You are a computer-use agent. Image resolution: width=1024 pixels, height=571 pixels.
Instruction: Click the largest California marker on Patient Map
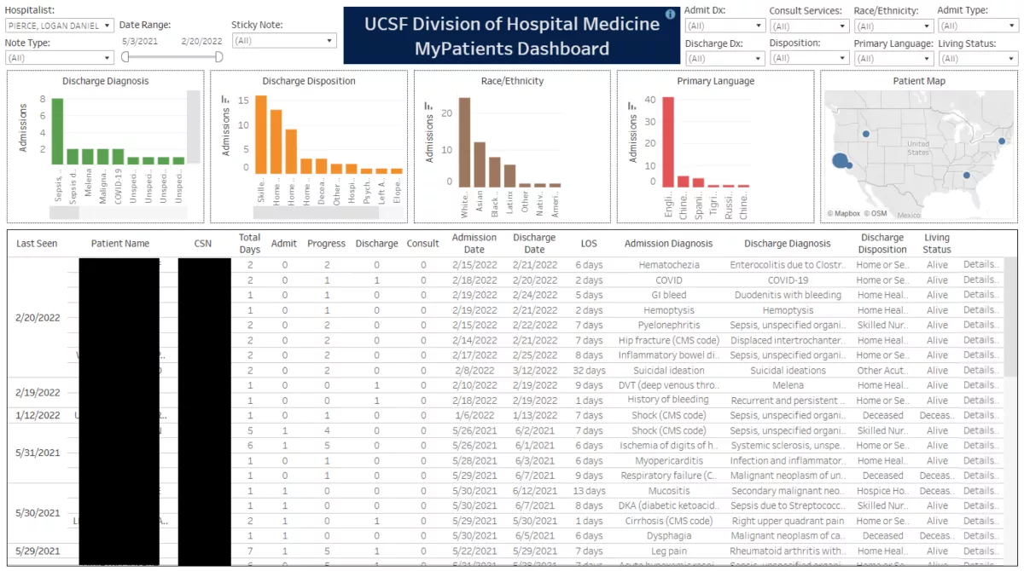pos(840,161)
